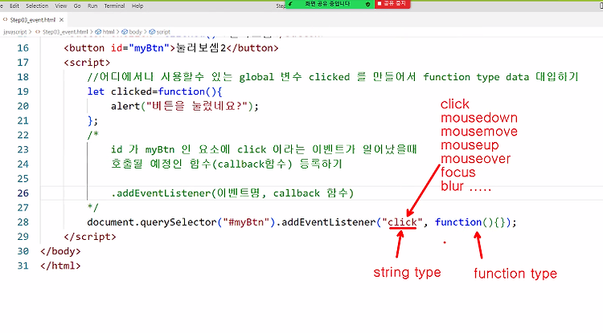The width and height of the screenshot is (603, 333).
Task: Click the 'function(){}' callback on line 28
Action: (x=470, y=222)
